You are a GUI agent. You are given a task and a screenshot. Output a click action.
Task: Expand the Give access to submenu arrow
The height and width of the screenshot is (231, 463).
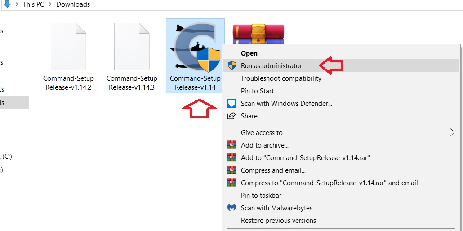click(x=452, y=132)
